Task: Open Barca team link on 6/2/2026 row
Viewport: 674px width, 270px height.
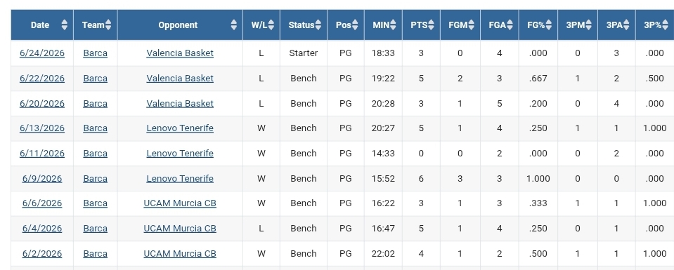Action: (96, 254)
